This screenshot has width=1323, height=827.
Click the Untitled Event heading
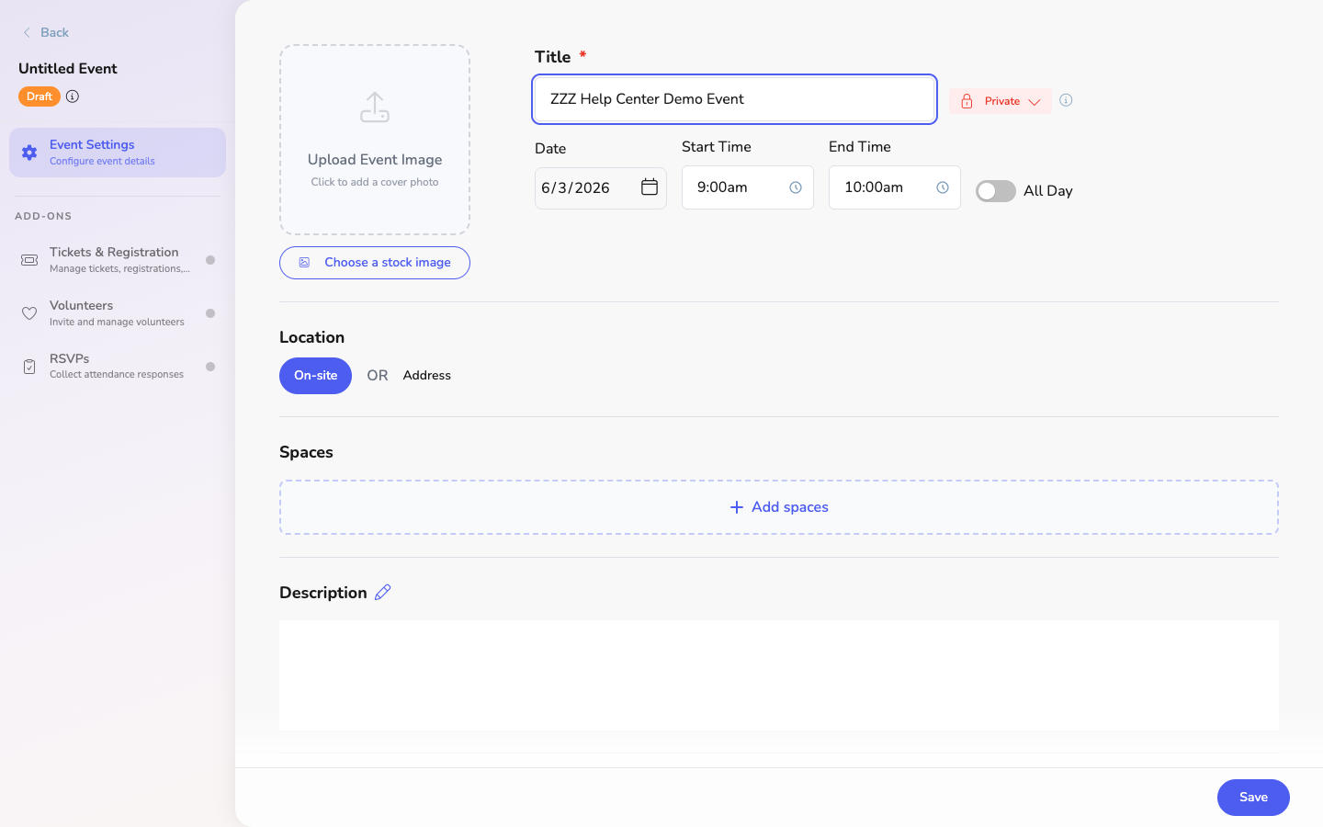[68, 69]
